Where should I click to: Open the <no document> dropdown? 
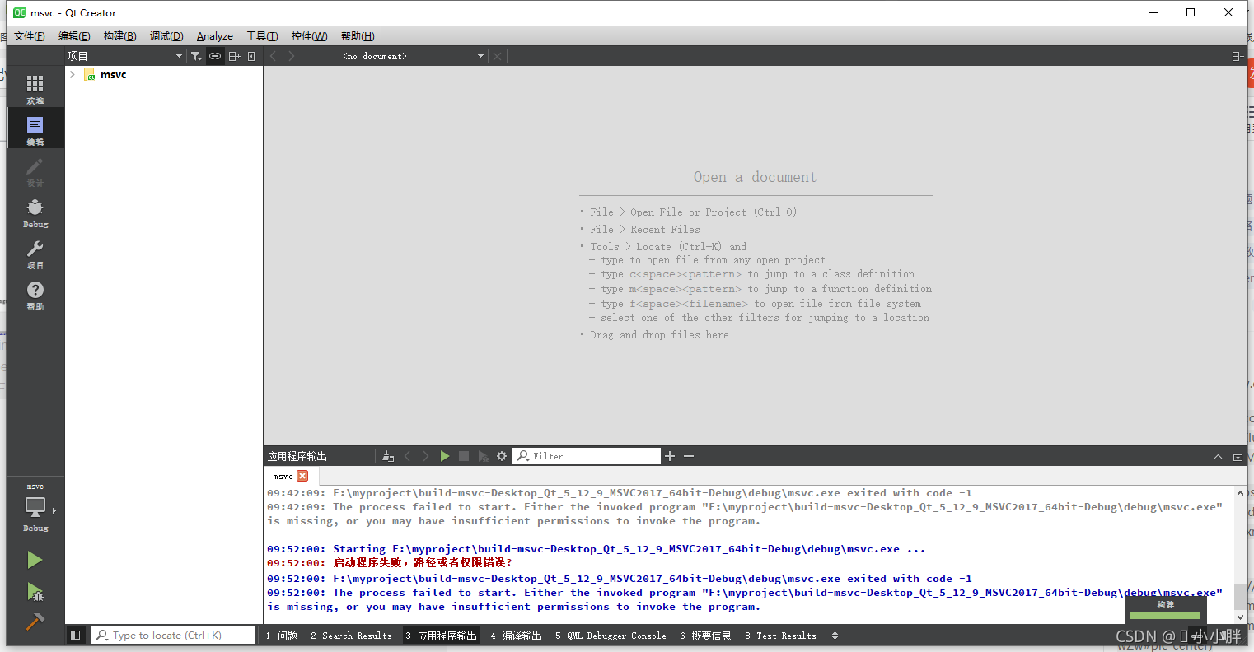(x=413, y=56)
